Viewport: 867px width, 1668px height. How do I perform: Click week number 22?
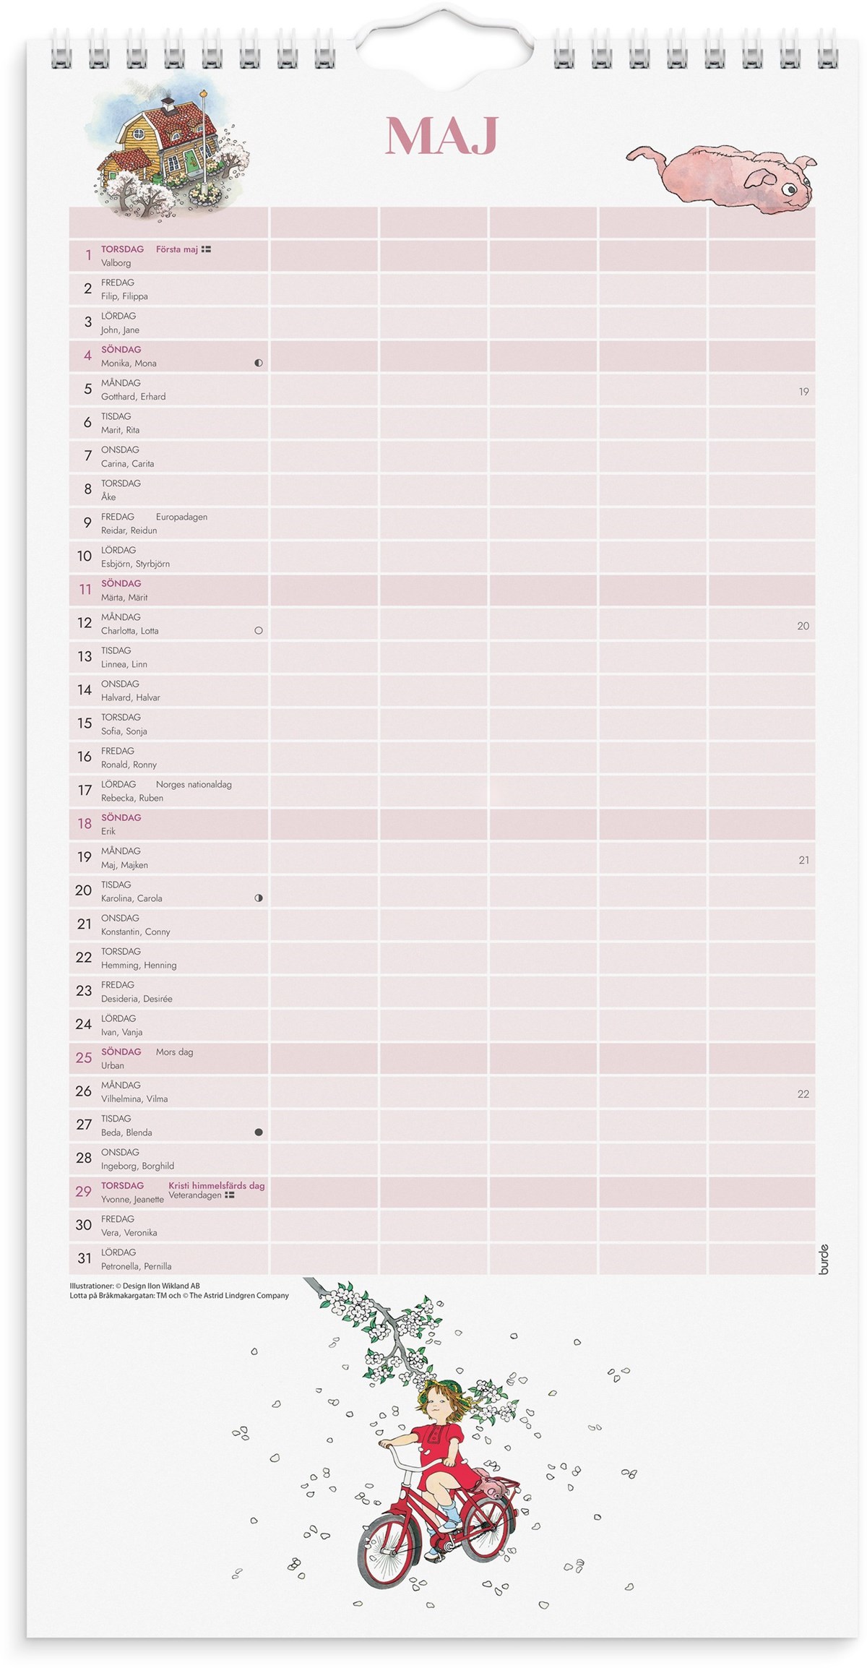803,1094
